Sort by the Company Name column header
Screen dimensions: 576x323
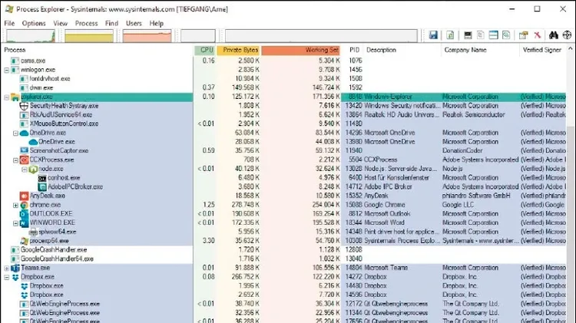(x=480, y=50)
